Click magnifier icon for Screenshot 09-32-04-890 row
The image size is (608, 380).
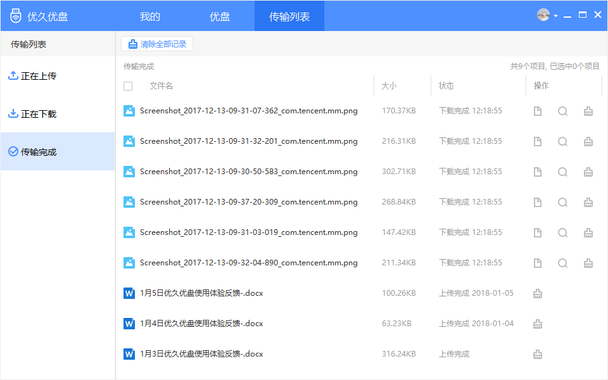tap(562, 263)
